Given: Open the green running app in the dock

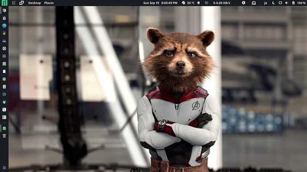Looking at the screenshot, I should point(4,128).
